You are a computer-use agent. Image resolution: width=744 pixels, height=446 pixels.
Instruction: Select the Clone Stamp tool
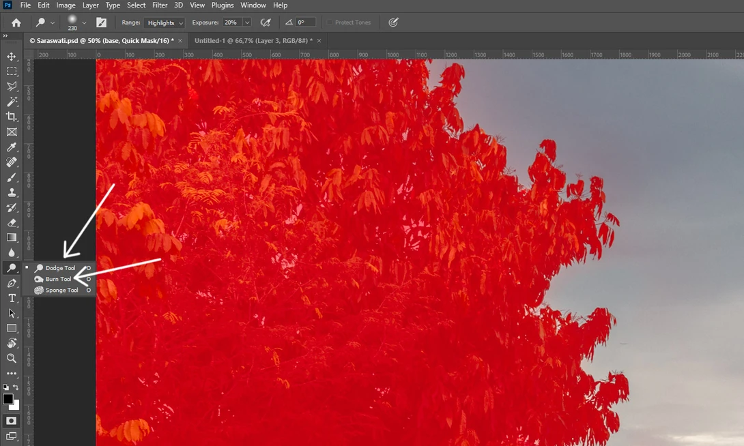(x=12, y=192)
